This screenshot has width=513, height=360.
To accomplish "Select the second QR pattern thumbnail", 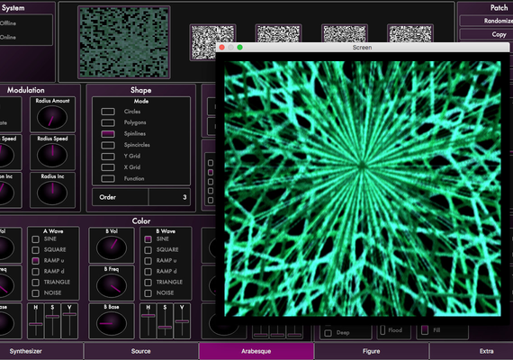I will [x=278, y=33].
